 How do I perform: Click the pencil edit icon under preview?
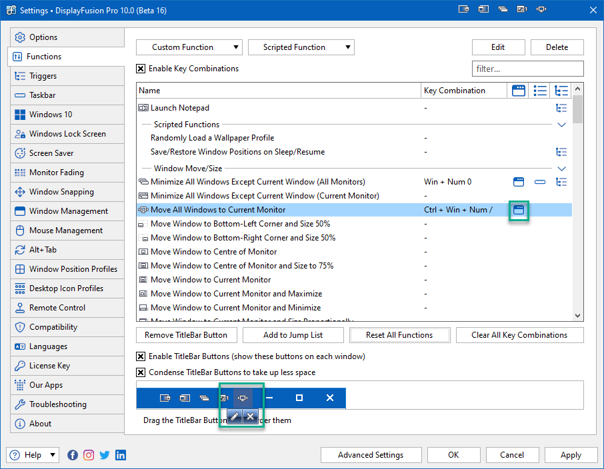235,416
